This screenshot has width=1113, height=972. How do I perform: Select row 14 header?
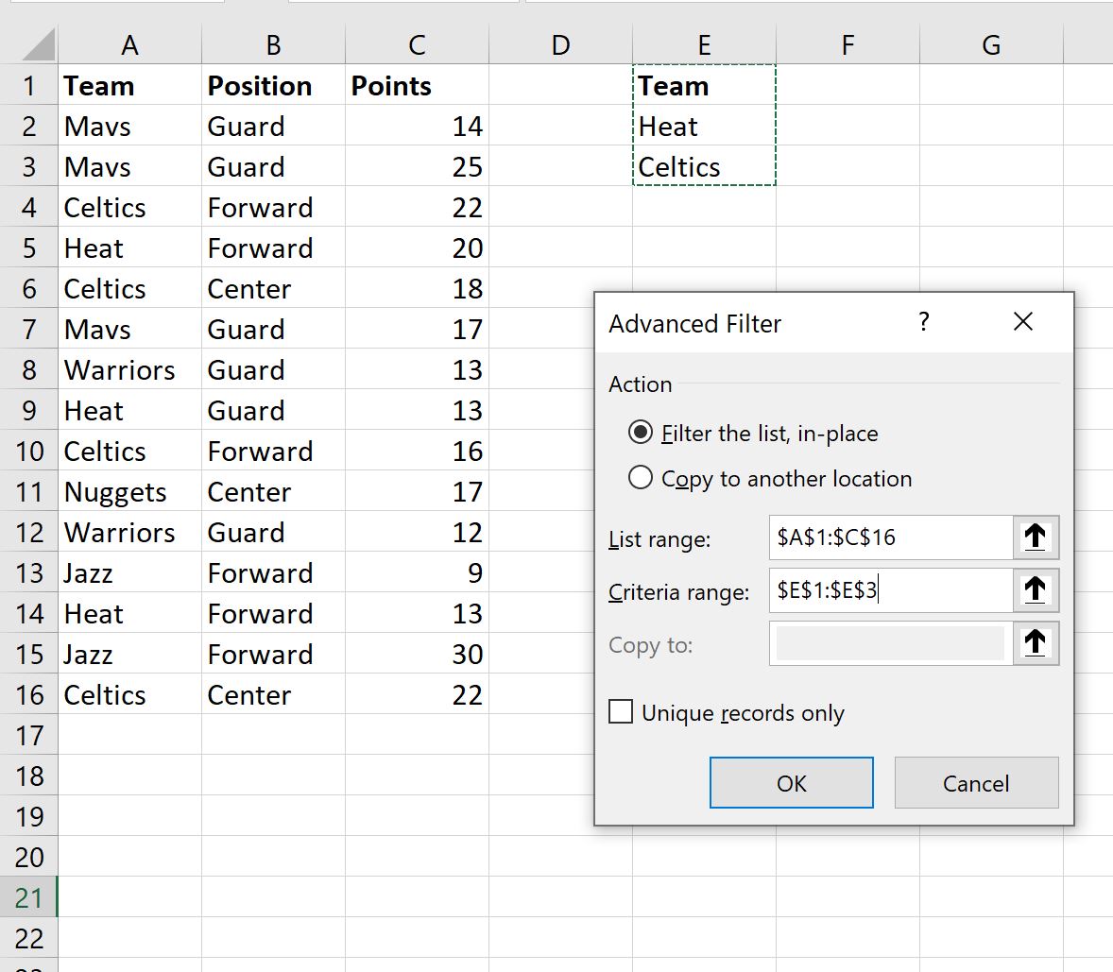coord(29,613)
